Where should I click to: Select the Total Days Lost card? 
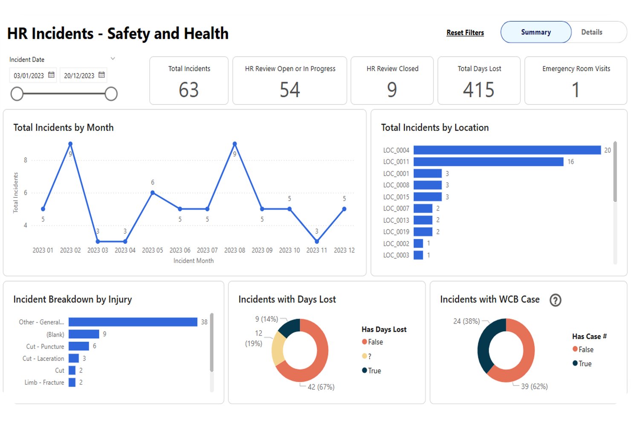coord(479,81)
